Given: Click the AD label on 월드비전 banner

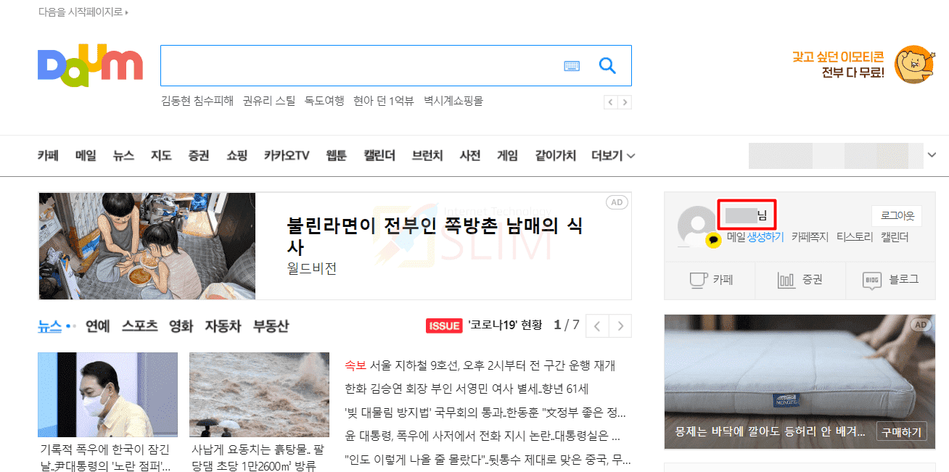Looking at the screenshot, I should pos(617,202).
